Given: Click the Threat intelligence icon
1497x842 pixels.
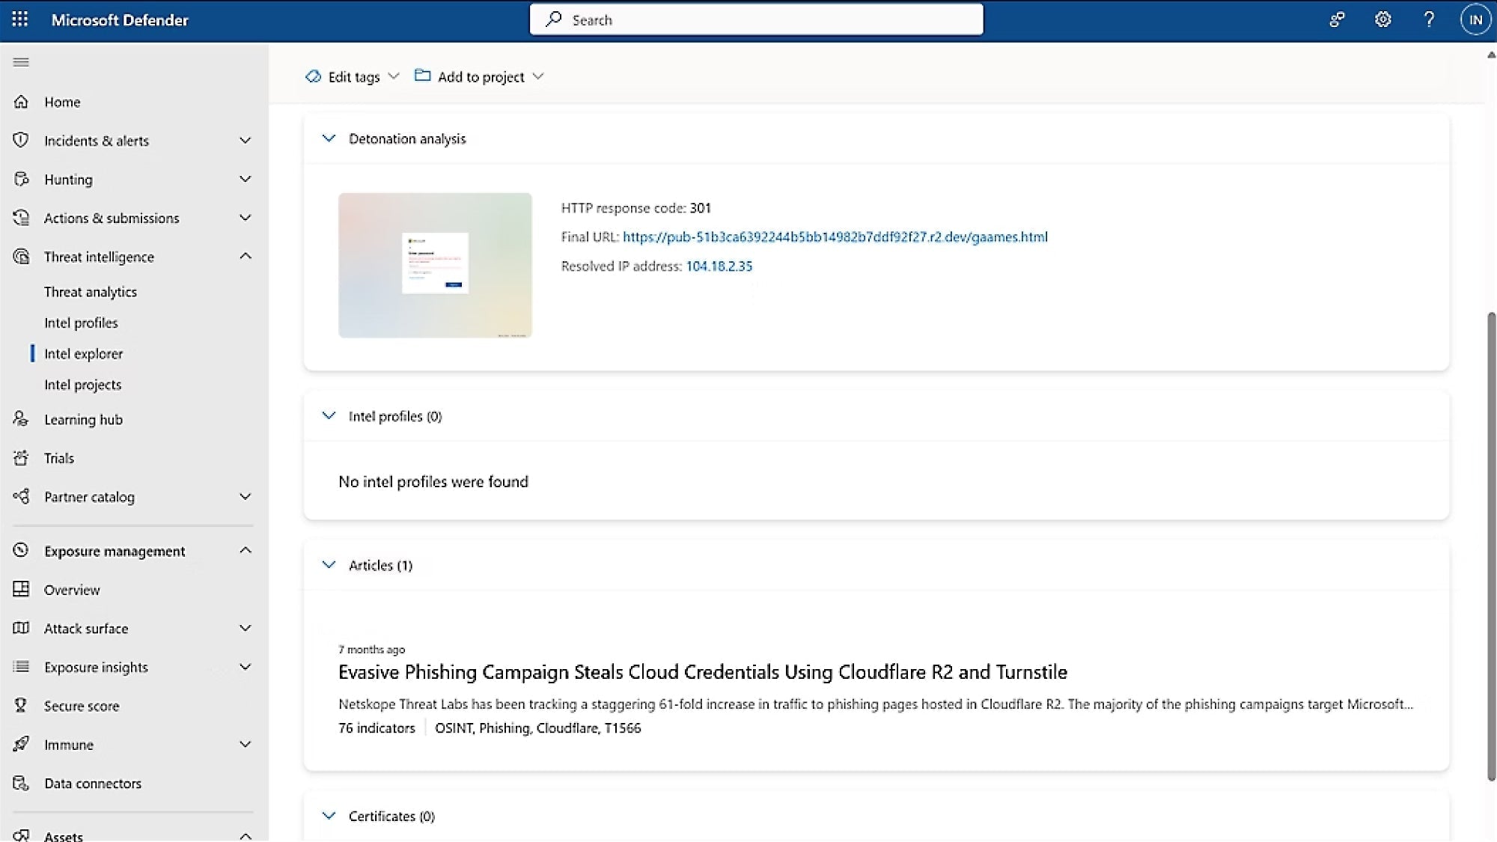Looking at the screenshot, I should click(21, 257).
